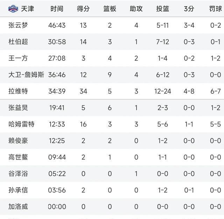This screenshot has width=224, height=219.
Task: Select the 投篮 column header
Action: [162, 9]
